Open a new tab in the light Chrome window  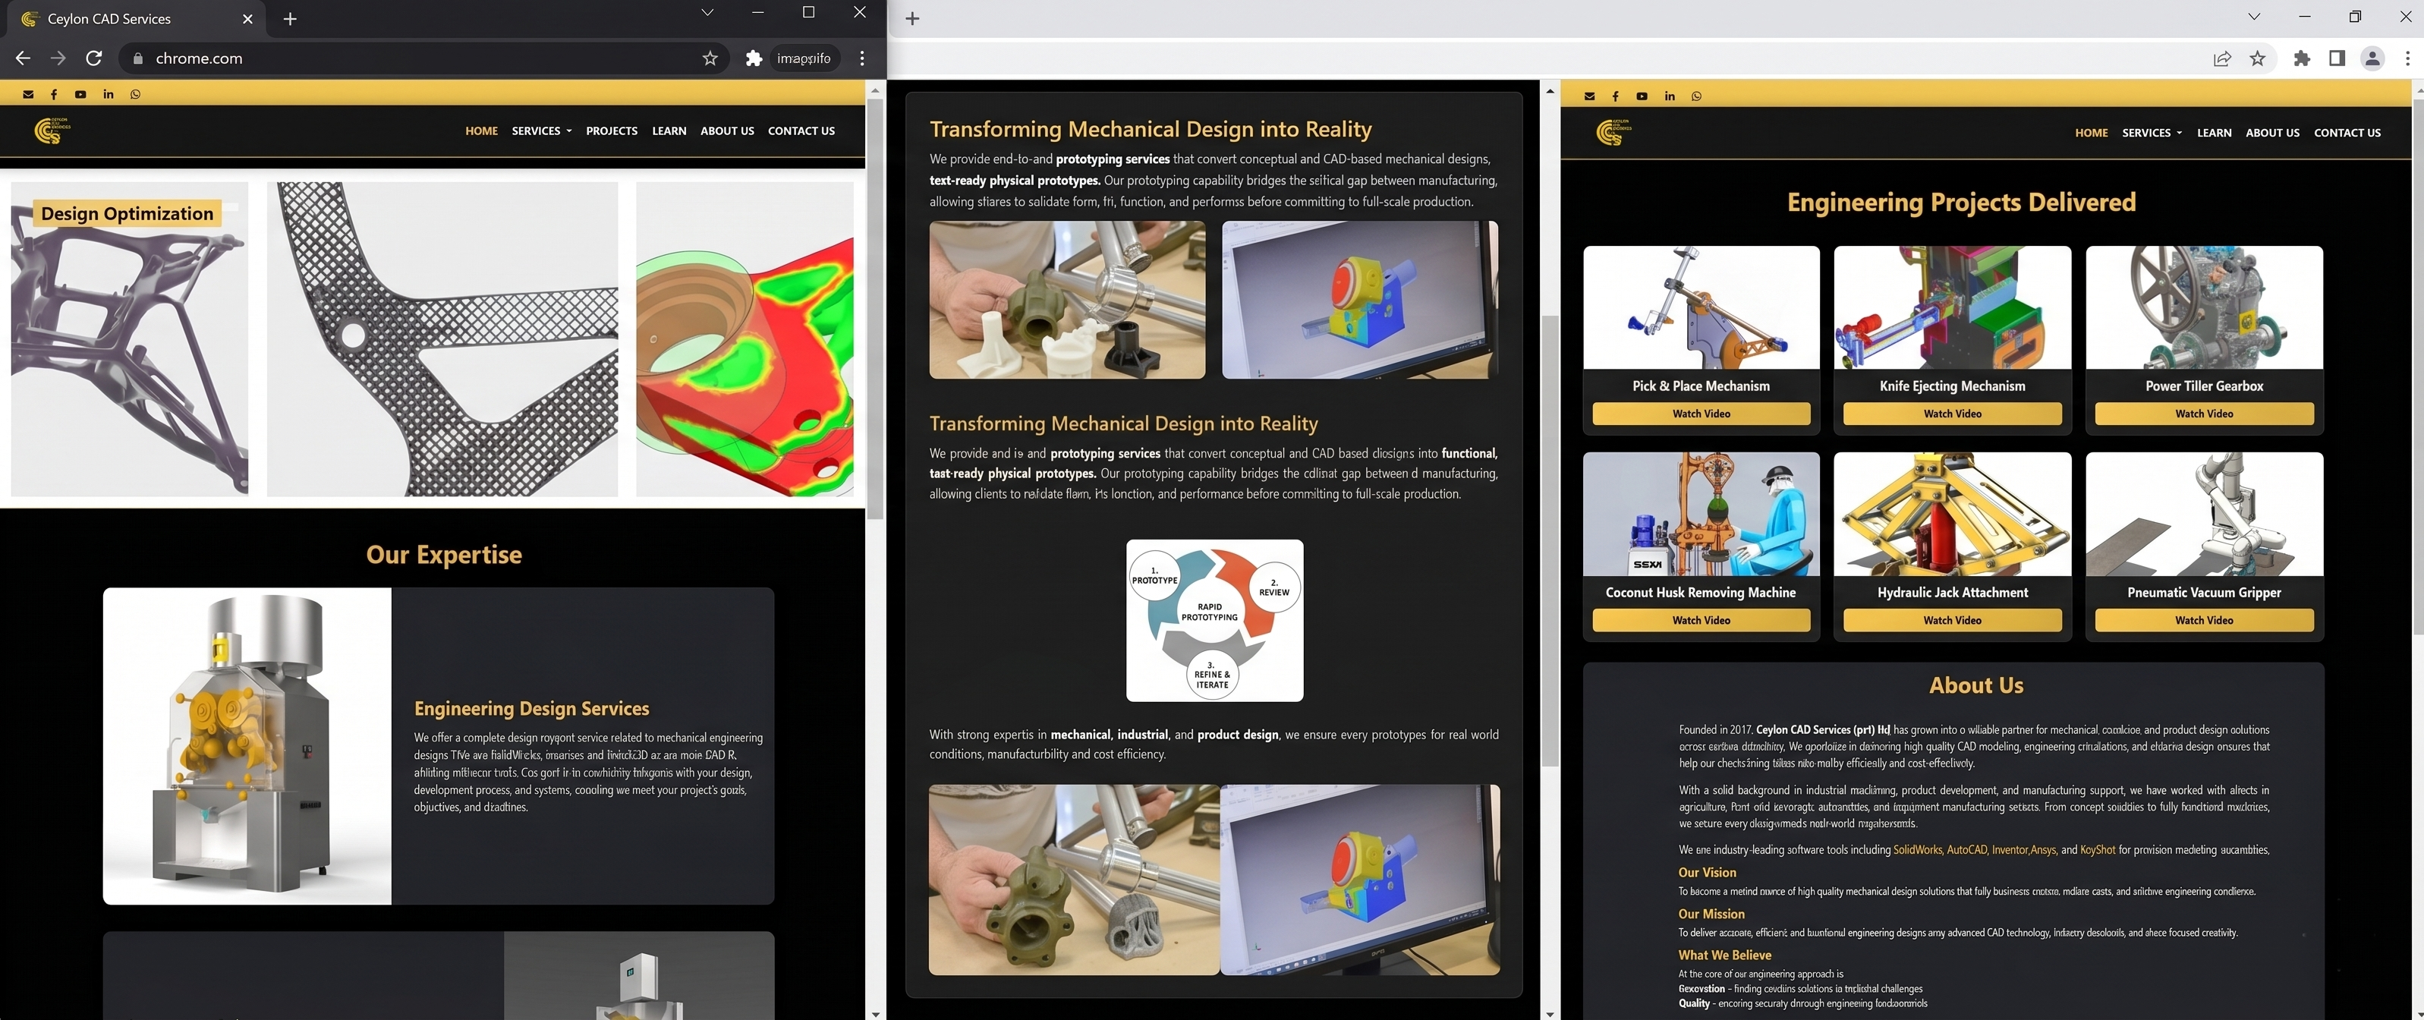click(911, 18)
